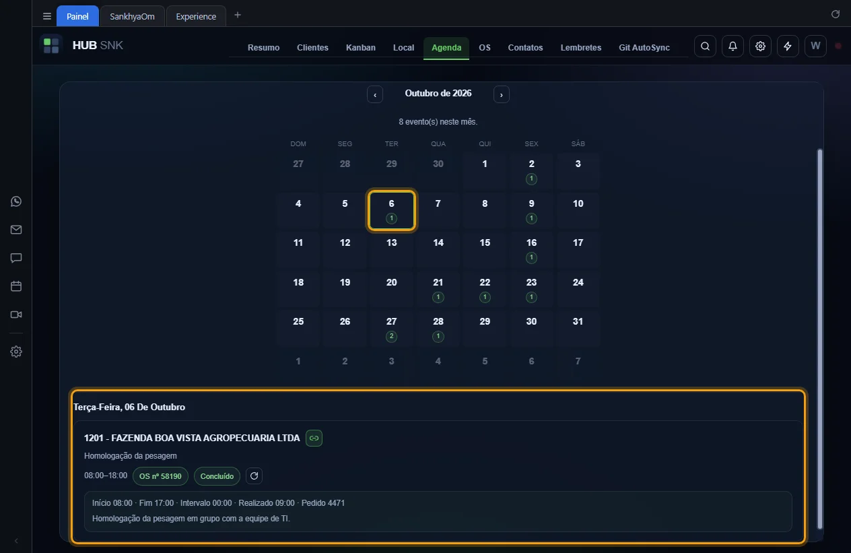Open video camera icon in sidebar

(16, 315)
